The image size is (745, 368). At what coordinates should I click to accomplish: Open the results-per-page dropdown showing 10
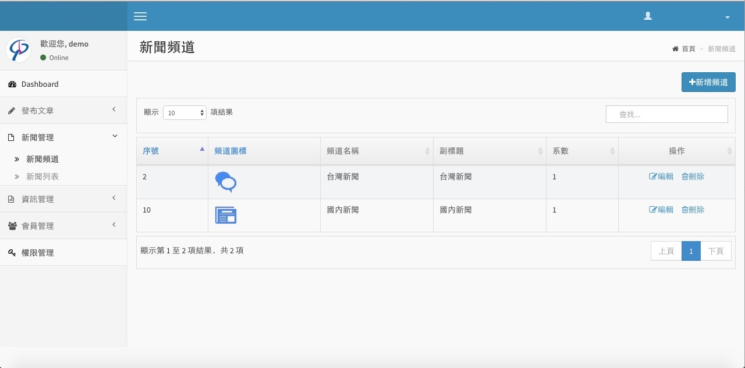click(x=185, y=113)
